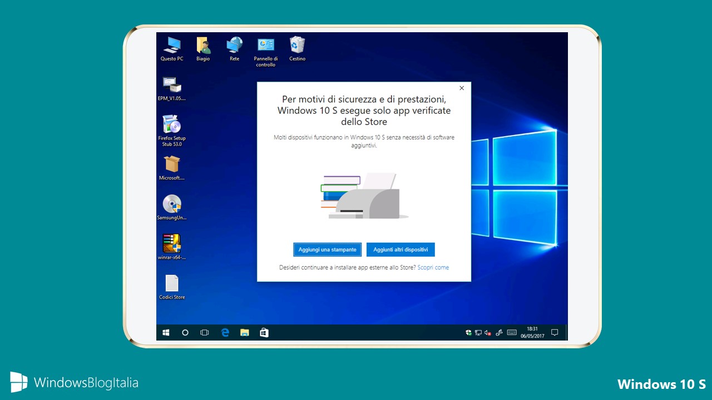Select the Microsoft package box icon
712x400 pixels.
[172, 168]
